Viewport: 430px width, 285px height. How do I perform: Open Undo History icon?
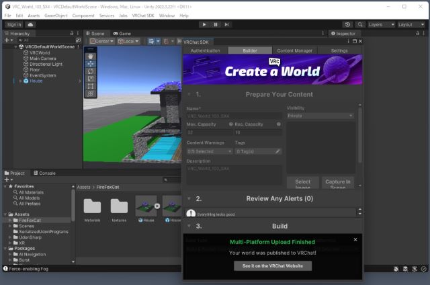click(x=347, y=24)
